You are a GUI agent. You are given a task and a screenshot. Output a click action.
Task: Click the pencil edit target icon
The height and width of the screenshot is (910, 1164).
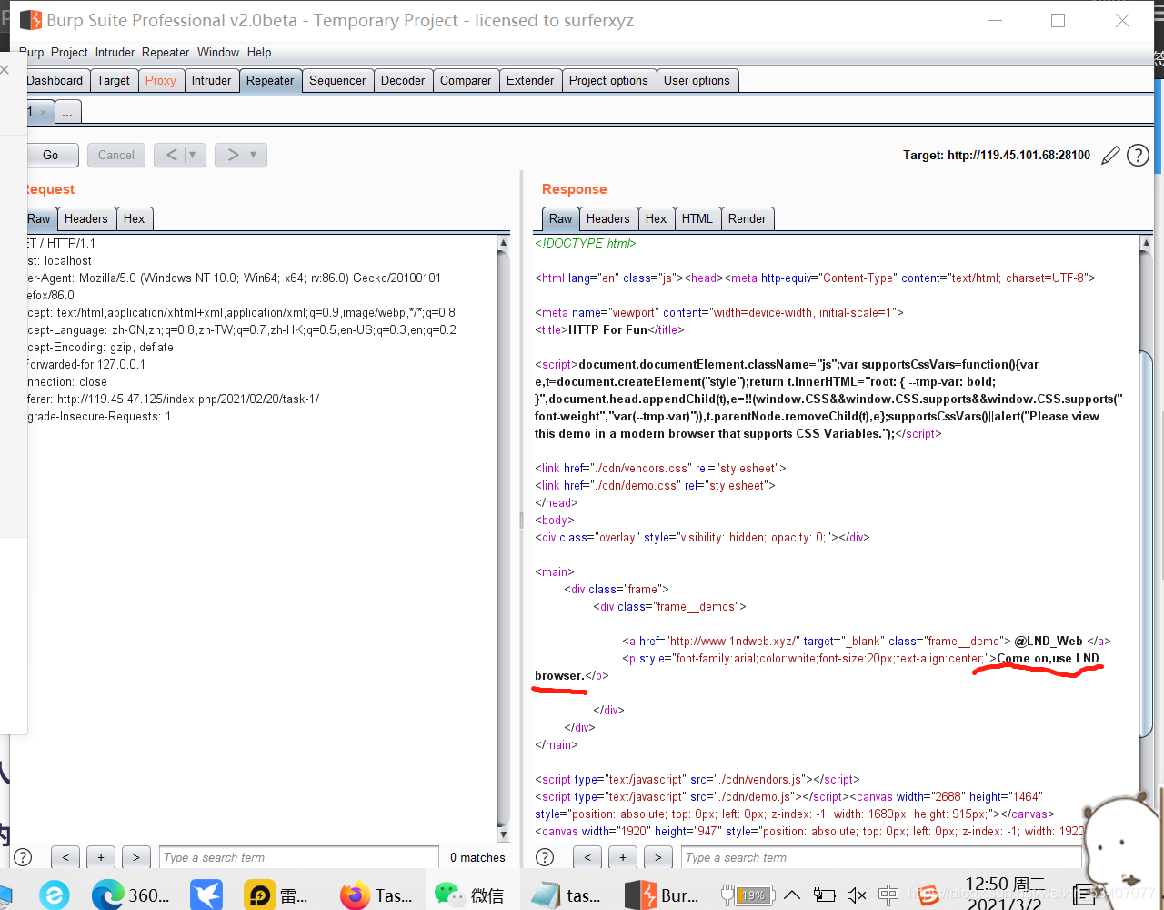coord(1110,156)
